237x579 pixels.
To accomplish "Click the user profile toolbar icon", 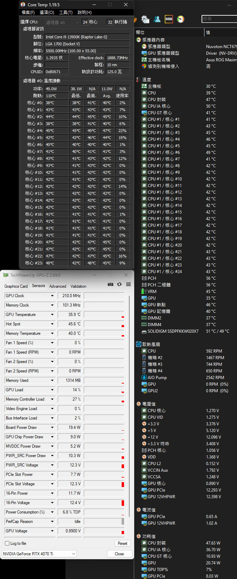I will pyautogui.click(x=157, y=19).
